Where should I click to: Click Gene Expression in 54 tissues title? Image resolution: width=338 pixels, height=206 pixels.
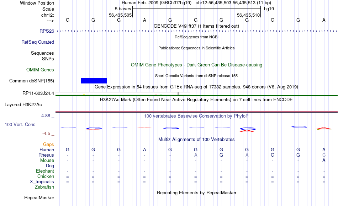(x=196, y=87)
